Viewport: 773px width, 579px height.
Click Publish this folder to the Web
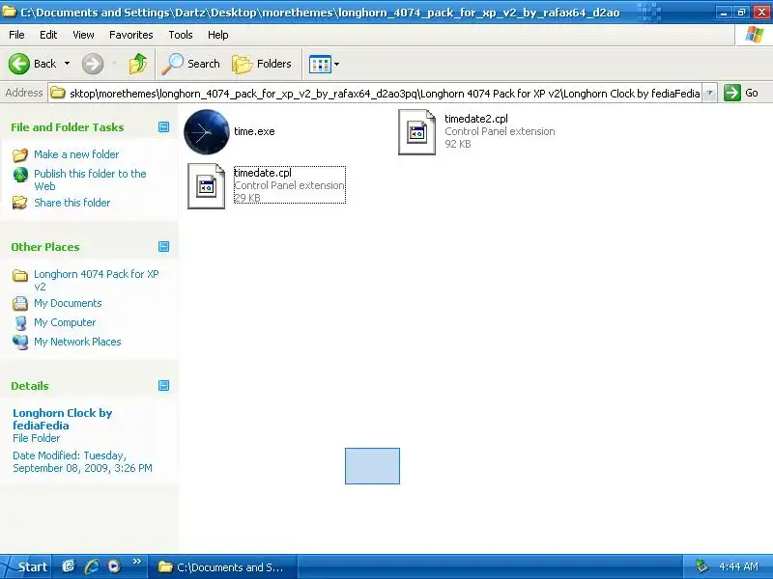[90, 179]
